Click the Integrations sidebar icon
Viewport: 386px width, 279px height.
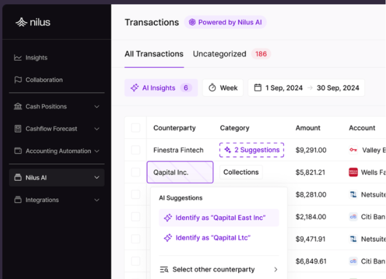pos(18,200)
